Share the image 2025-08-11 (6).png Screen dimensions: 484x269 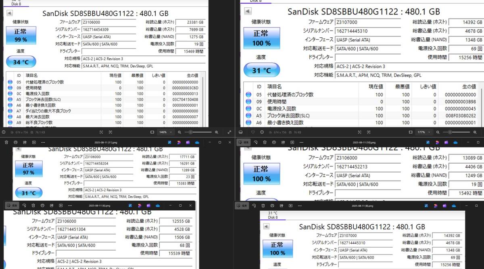pos(52,205)
